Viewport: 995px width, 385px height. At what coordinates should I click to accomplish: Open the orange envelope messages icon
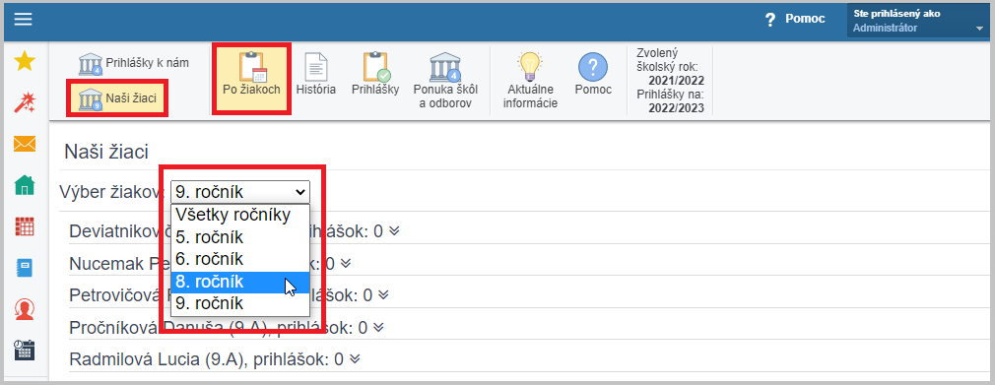coord(24,144)
